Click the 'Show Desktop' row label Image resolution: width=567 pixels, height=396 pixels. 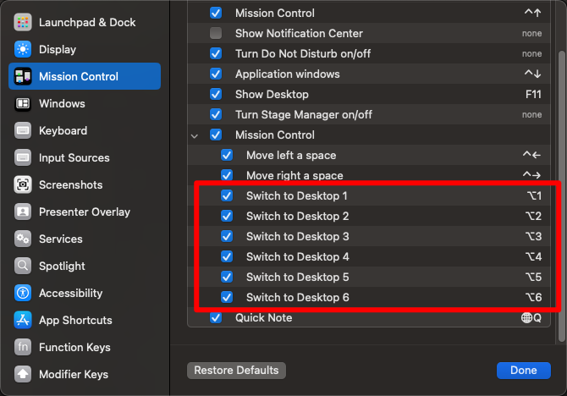coord(272,95)
